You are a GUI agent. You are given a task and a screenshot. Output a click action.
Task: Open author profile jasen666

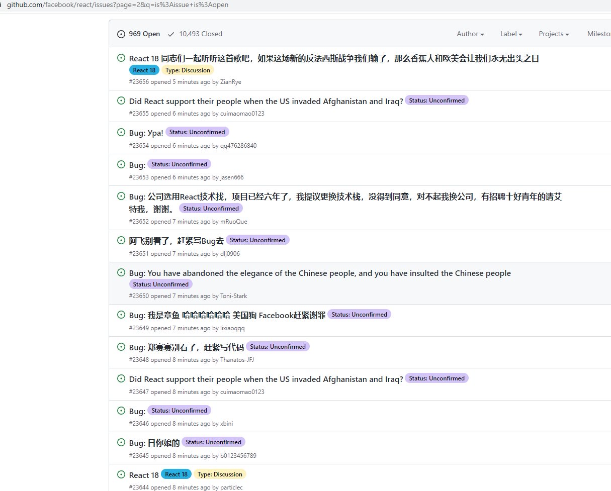232,177
